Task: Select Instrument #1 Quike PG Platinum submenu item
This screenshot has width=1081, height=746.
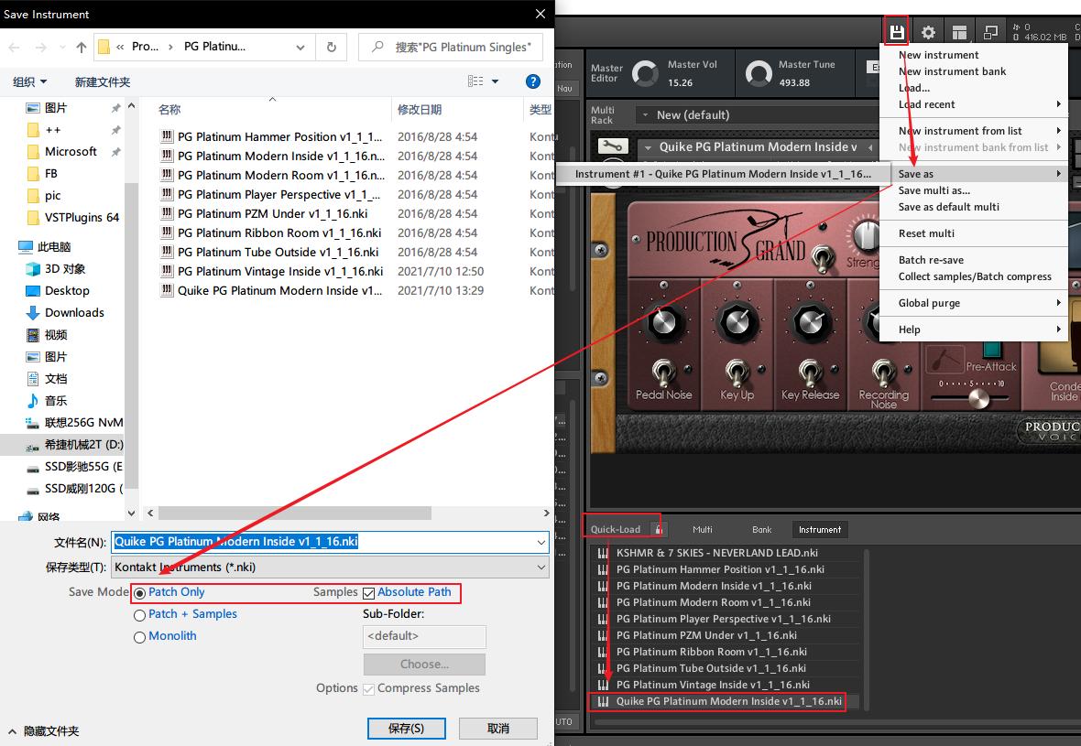Action: point(723,174)
